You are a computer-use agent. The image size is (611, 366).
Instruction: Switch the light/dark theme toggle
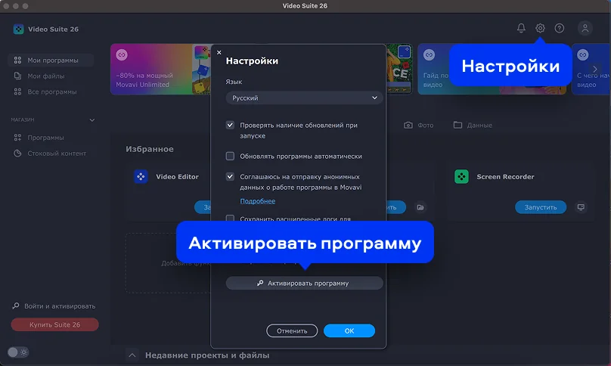18,352
